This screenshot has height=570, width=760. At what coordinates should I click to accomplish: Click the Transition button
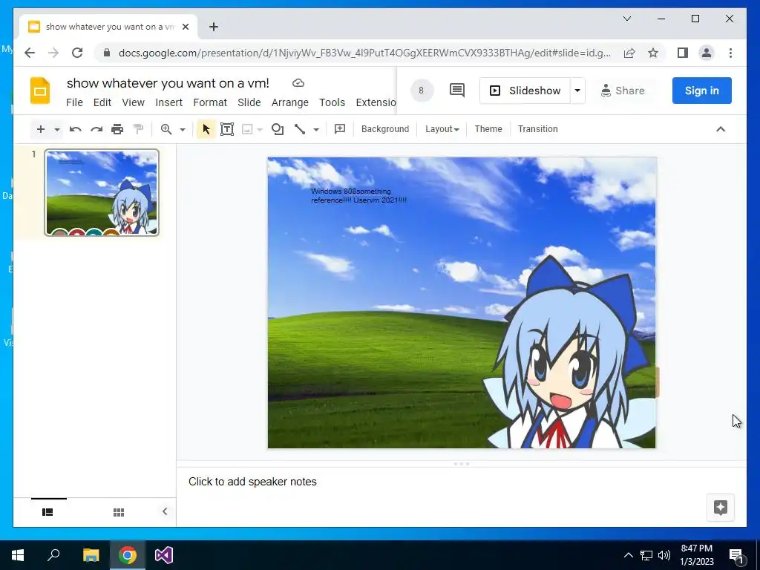[537, 129]
